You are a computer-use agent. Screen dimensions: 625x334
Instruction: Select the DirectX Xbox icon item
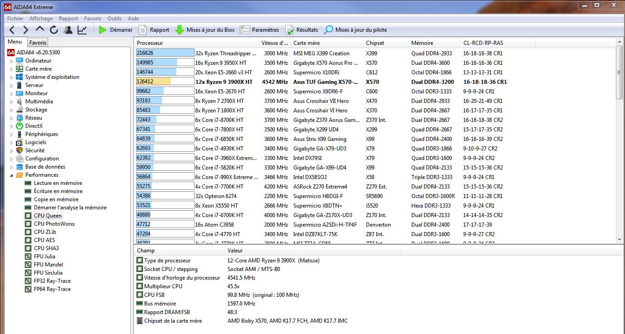click(20, 126)
